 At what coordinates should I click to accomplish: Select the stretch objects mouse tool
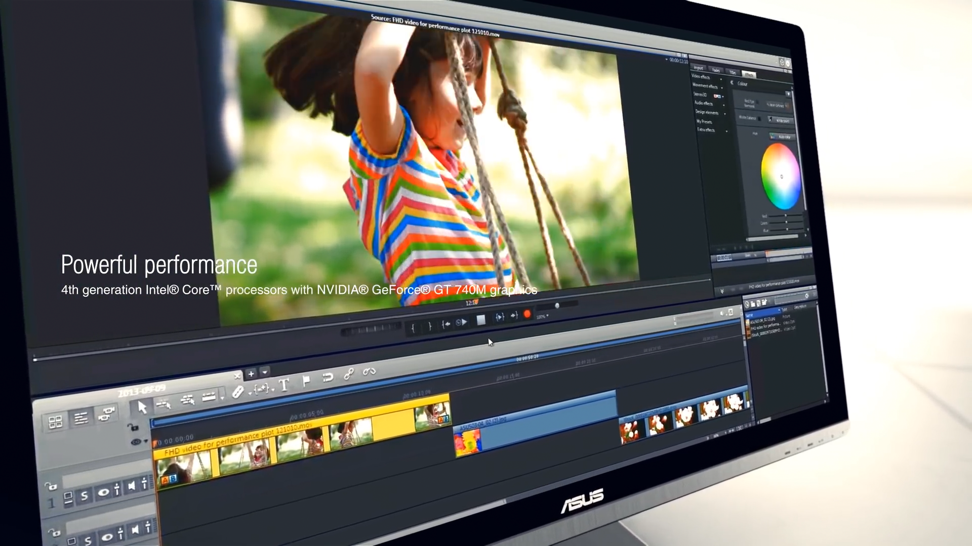(209, 397)
